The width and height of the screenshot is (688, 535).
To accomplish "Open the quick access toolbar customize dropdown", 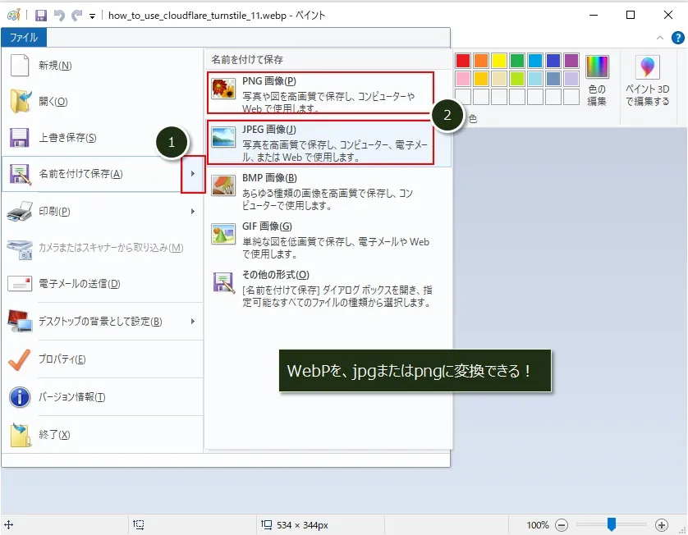I will [92, 16].
